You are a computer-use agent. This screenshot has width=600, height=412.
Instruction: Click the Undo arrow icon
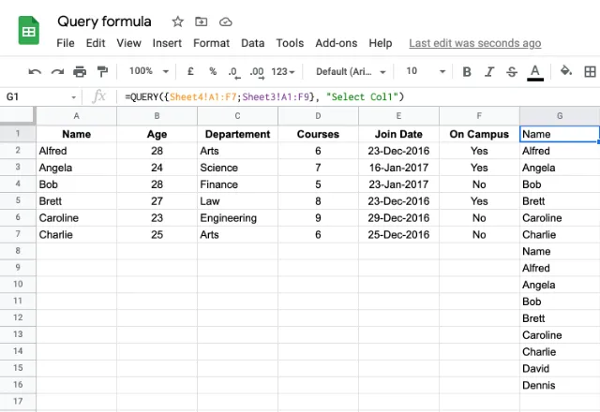35,71
